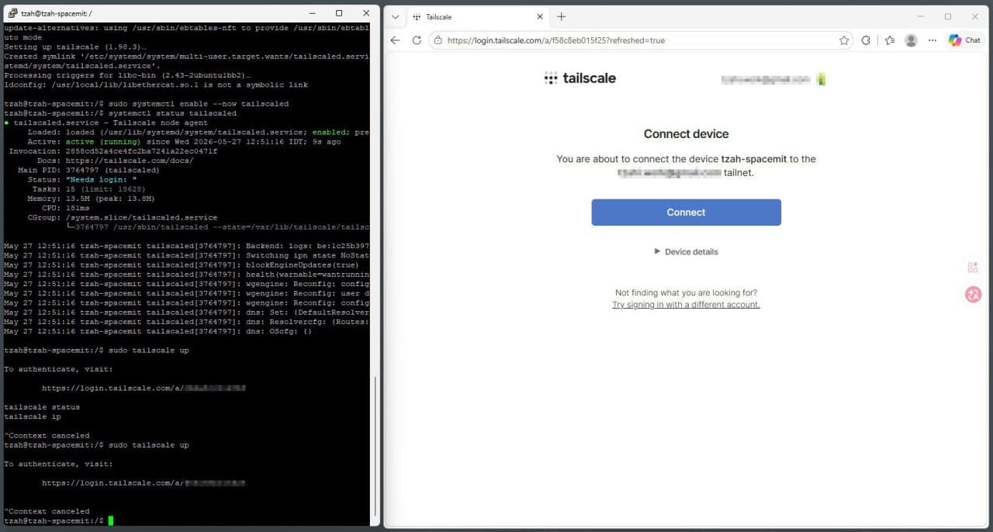Click the browser address bar URL
The image size is (993, 532).
(x=556, y=40)
